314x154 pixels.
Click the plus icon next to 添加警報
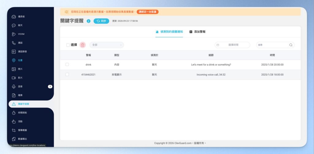pyautogui.click(x=191, y=32)
